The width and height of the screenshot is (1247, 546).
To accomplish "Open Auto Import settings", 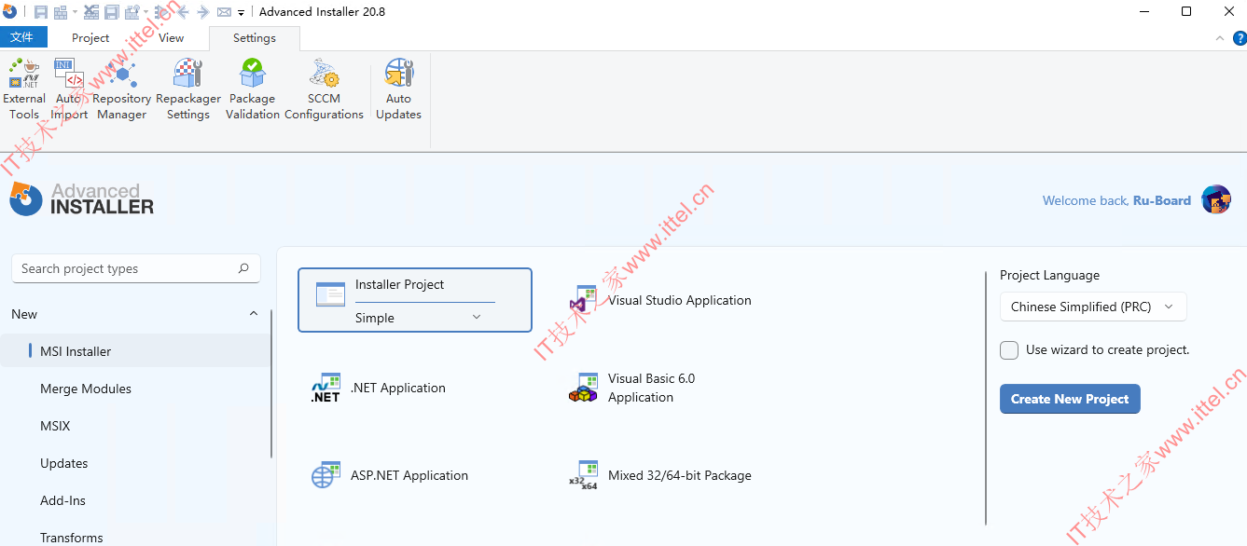I will click(x=69, y=89).
